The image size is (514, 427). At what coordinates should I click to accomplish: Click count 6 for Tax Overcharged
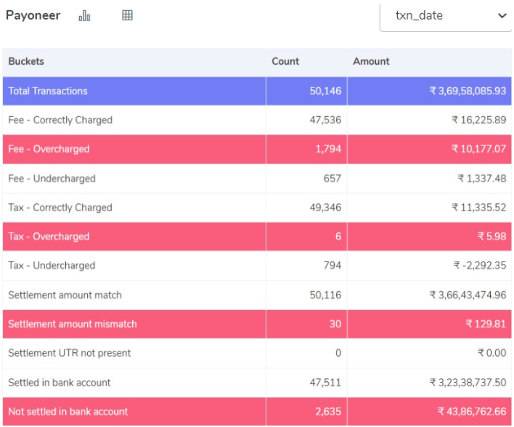(338, 237)
